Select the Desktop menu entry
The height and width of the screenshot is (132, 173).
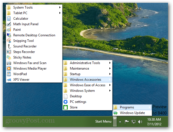click(88, 96)
